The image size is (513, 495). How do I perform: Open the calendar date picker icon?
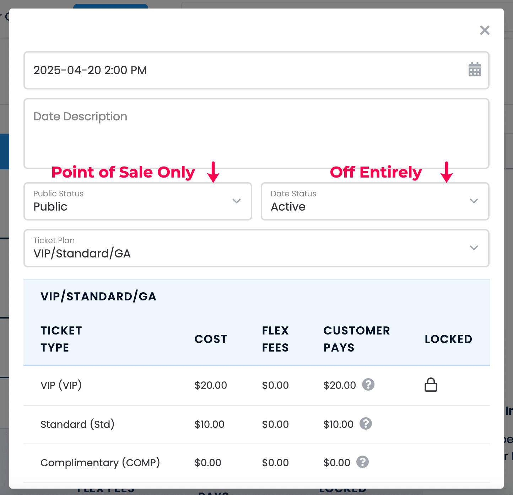475,70
